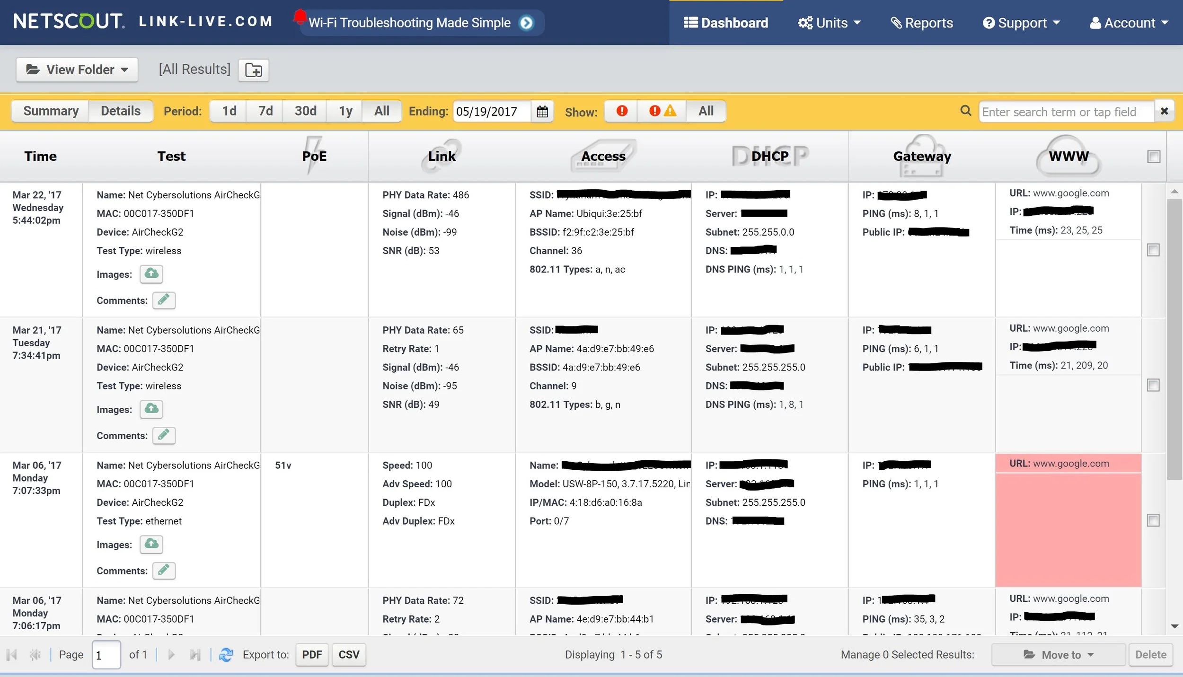The image size is (1183, 677).
Task: Export results to CSV
Action: [x=349, y=655]
